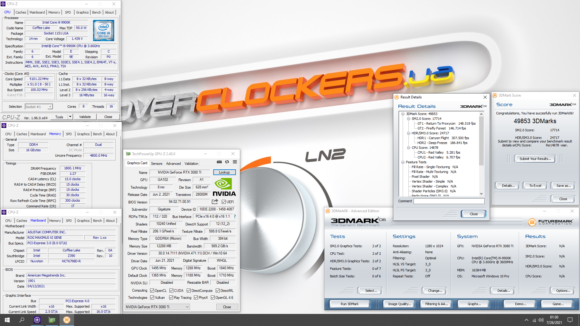Screen dimensions: 580x326
Task: Collapse the CPU Score tree node
Action: [x=408, y=148]
